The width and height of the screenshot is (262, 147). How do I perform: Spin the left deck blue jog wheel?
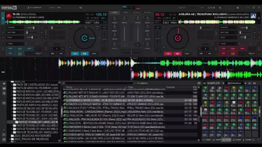point(85,38)
